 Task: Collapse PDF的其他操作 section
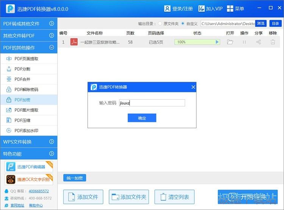click(29, 47)
